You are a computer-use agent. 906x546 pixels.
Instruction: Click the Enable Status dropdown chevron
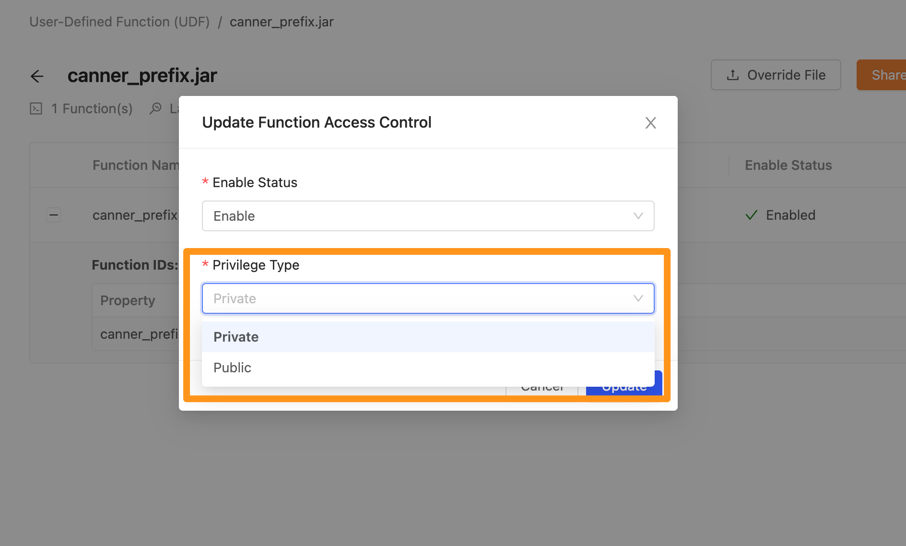coord(638,216)
